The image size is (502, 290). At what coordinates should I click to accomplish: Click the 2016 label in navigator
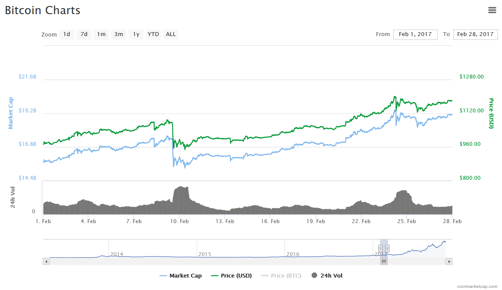coord(293,254)
